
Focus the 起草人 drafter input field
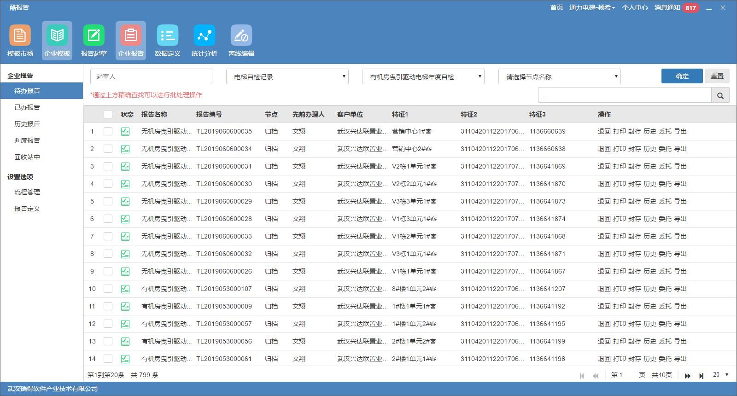[x=151, y=76]
